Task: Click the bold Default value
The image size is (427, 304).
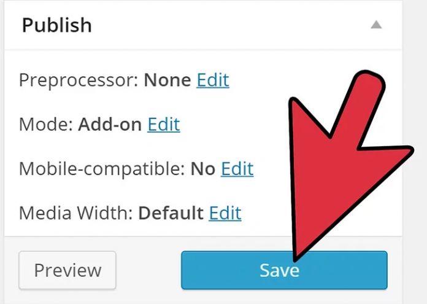Action: tap(171, 213)
